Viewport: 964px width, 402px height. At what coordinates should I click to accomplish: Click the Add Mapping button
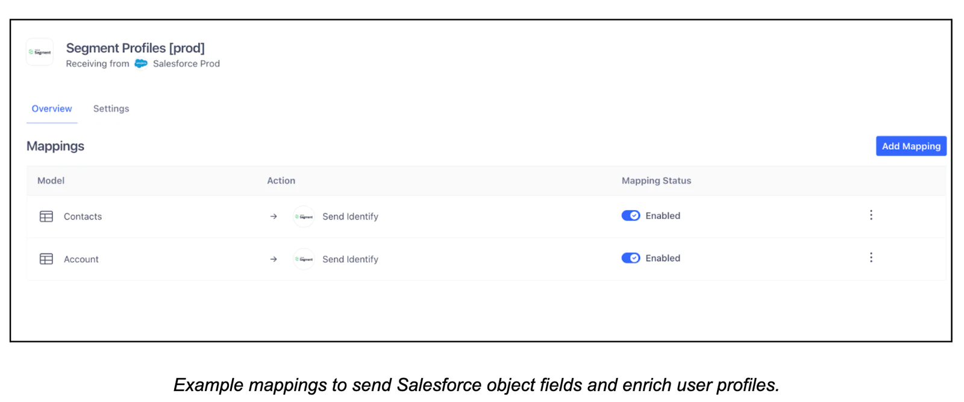[x=910, y=146]
